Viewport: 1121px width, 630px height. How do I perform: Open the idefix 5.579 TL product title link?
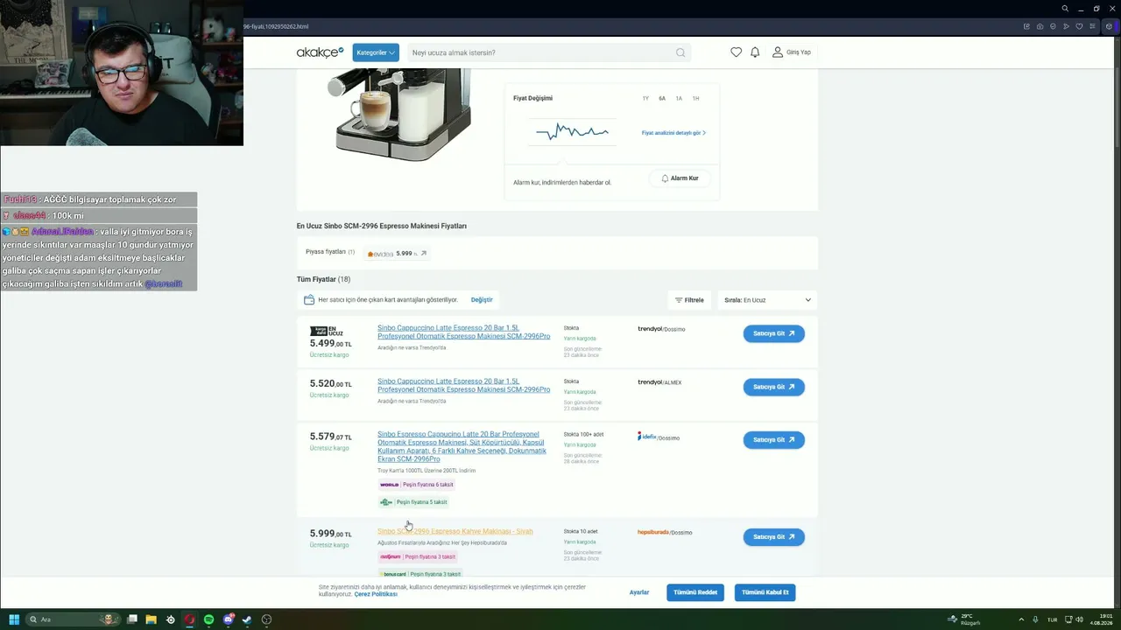[x=462, y=446]
